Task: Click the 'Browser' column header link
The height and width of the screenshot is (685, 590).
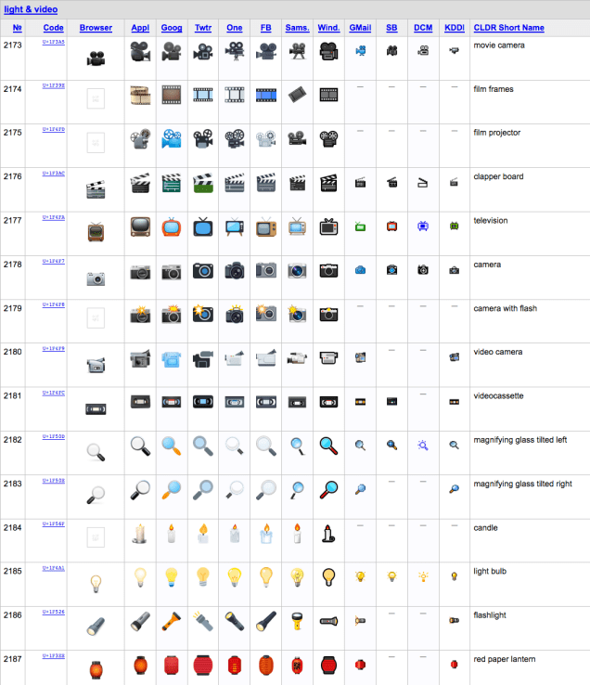Action: (96, 28)
